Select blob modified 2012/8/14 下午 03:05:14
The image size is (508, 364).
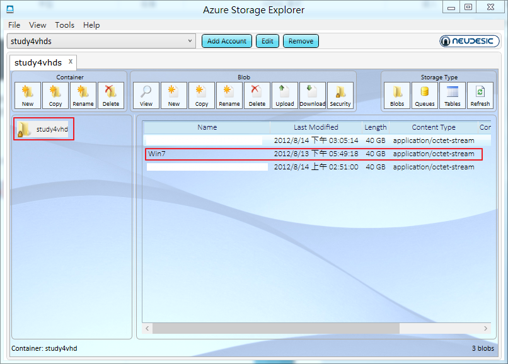[x=318, y=140]
